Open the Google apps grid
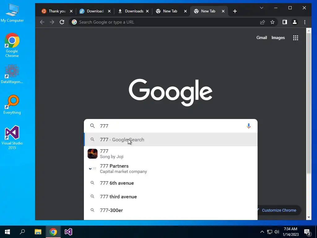Screen dimensions: 317x238 tap(296, 37)
